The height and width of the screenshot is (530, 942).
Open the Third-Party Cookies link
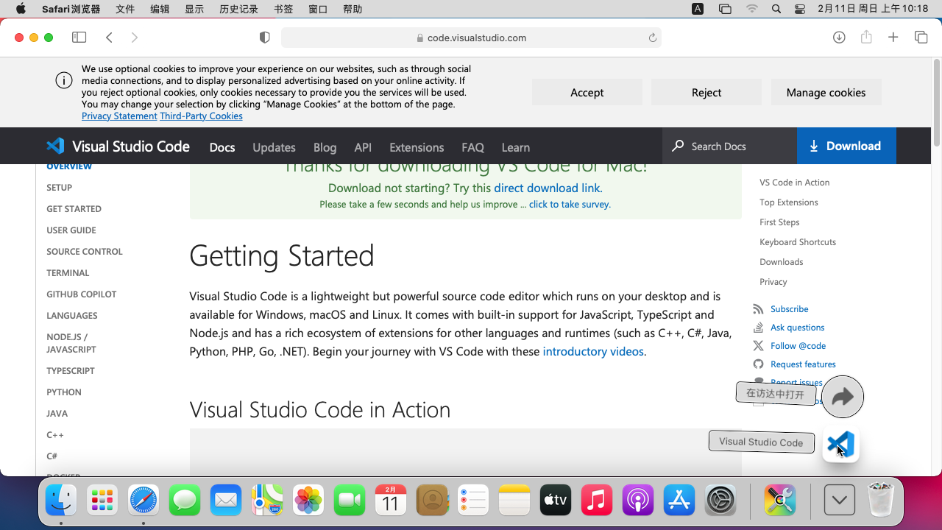pos(201,116)
